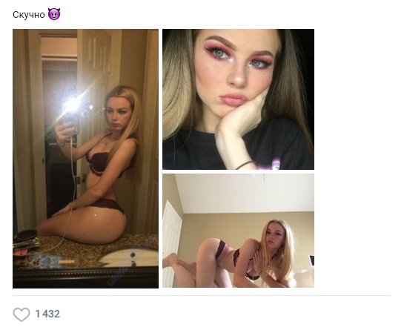Open the close-up portrait photo with pink eyeshadow
Image resolution: width=404 pixels, height=333 pixels.
(x=239, y=99)
